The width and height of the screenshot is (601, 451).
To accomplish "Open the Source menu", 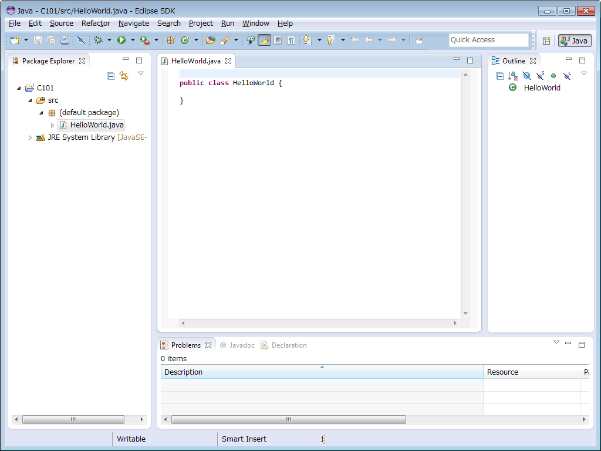I will click(61, 23).
